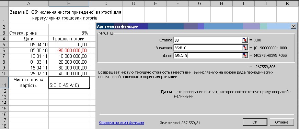The width and height of the screenshot is (299, 129).
Task: Select the 8% rate cell
Action: click(69, 33)
